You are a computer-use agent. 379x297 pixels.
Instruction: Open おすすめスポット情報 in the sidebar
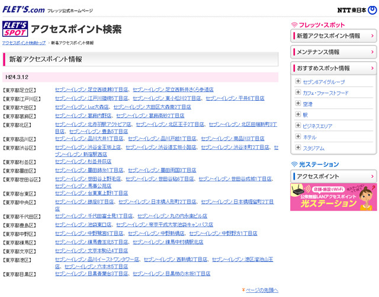pyautogui.click(x=333, y=68)
